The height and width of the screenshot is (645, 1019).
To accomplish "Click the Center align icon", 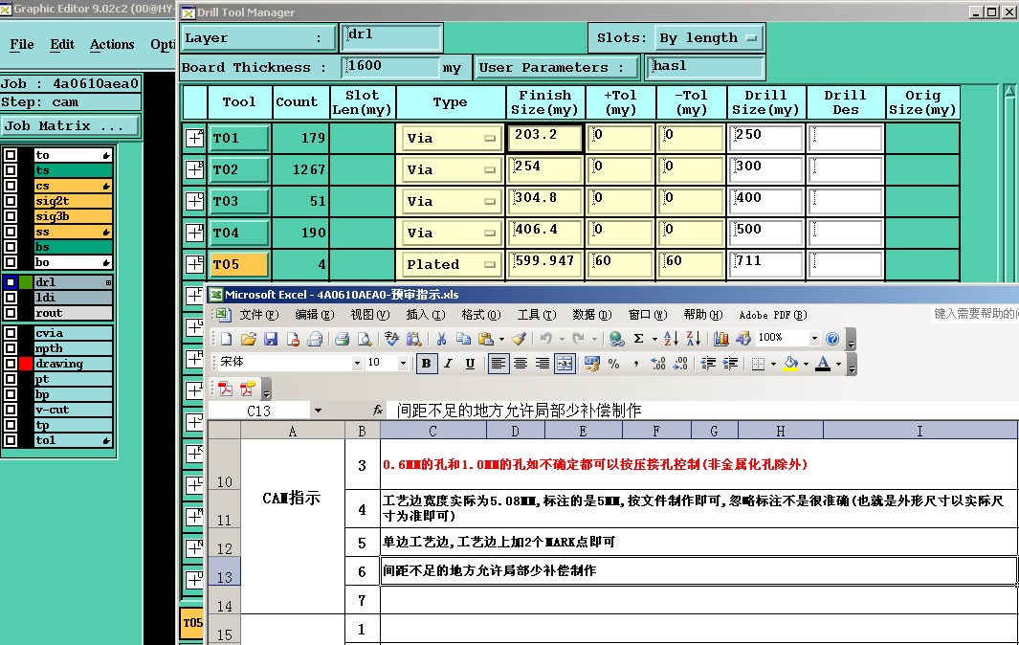I will click(520, 364).
